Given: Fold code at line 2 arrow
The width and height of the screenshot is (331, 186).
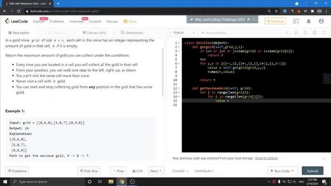Looking at the screenshot, I should point(179,47).
